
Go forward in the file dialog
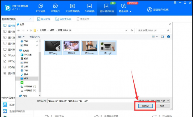tap(23, 31)
